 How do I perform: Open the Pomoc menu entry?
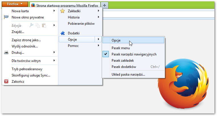coord(73,46)
